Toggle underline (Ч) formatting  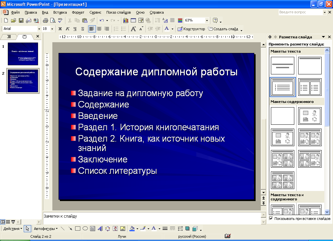75,29
